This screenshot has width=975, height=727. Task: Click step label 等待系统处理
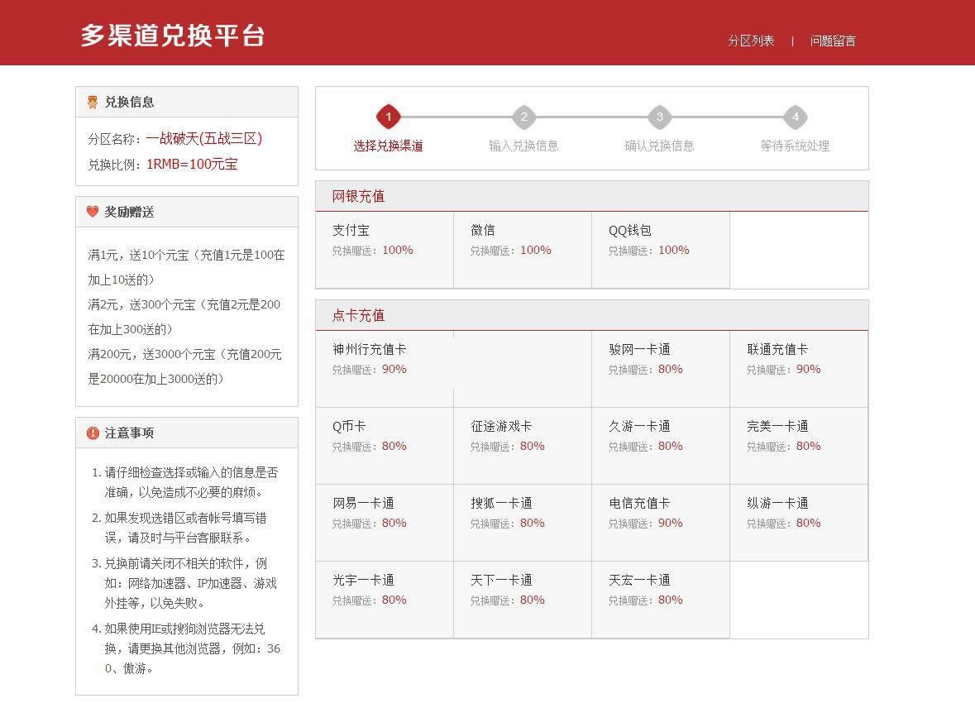(796, 146)
